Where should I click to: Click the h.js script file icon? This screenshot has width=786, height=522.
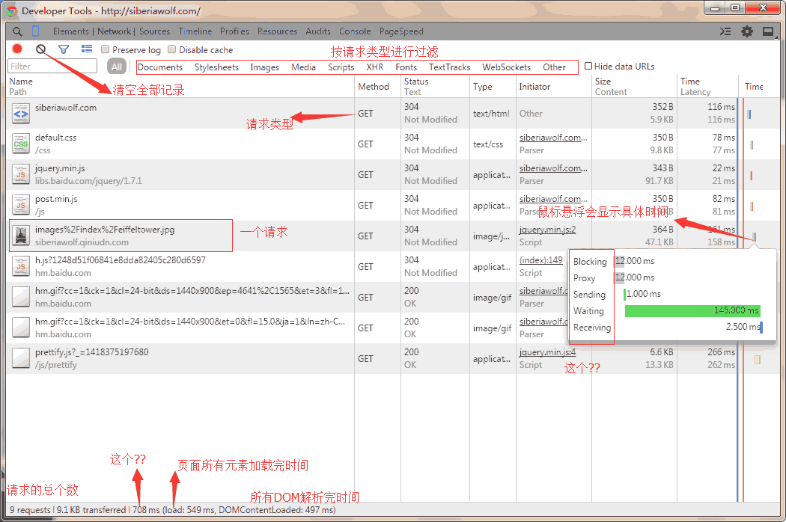(x=20, y=266)
